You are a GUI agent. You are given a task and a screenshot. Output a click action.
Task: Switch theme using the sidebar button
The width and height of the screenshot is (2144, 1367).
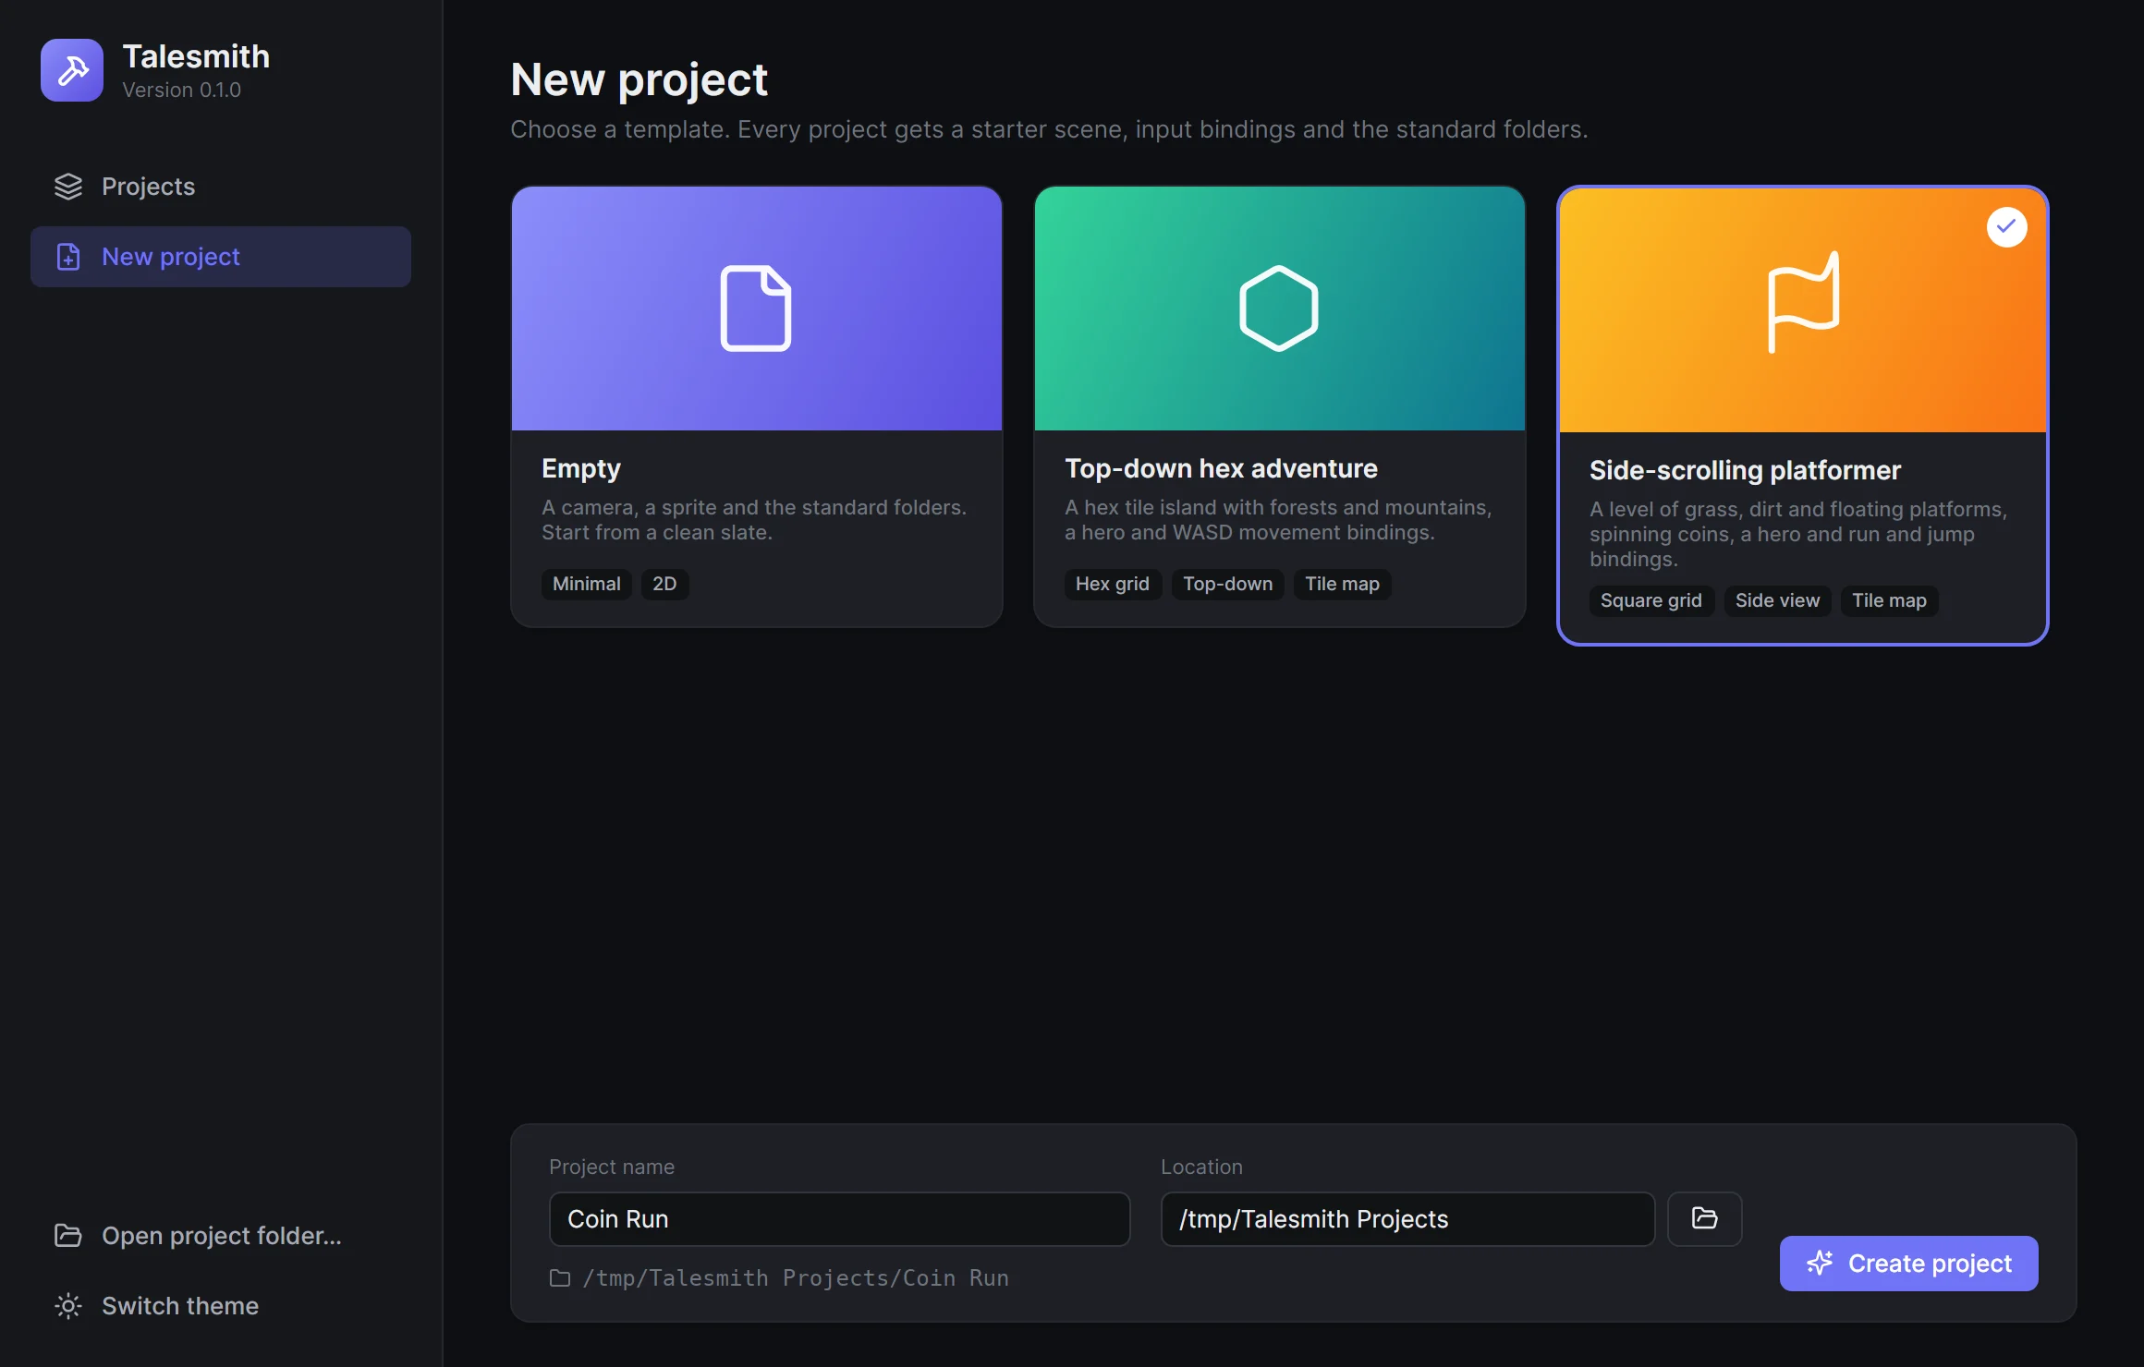click(x=221, y=1306)
